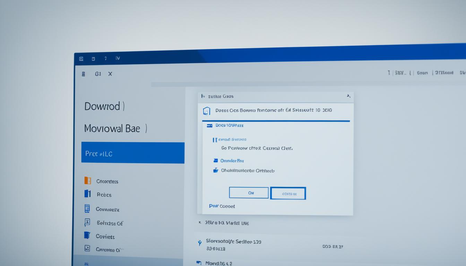Click the Fo icon in dialog title bar
Image resolution: width=466 pixels, height=266 pixels.
pyautogui.click(x=203, y=96)
